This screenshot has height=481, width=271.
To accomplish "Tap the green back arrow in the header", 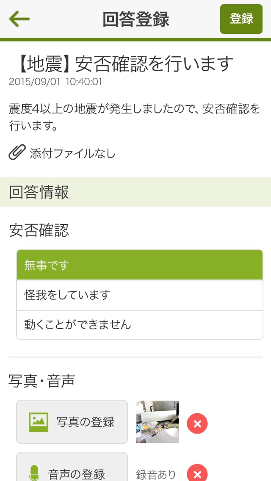I will 19,19.
